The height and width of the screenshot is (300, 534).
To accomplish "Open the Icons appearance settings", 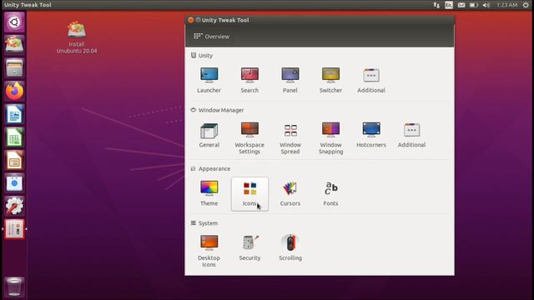I will coord(249,194).
